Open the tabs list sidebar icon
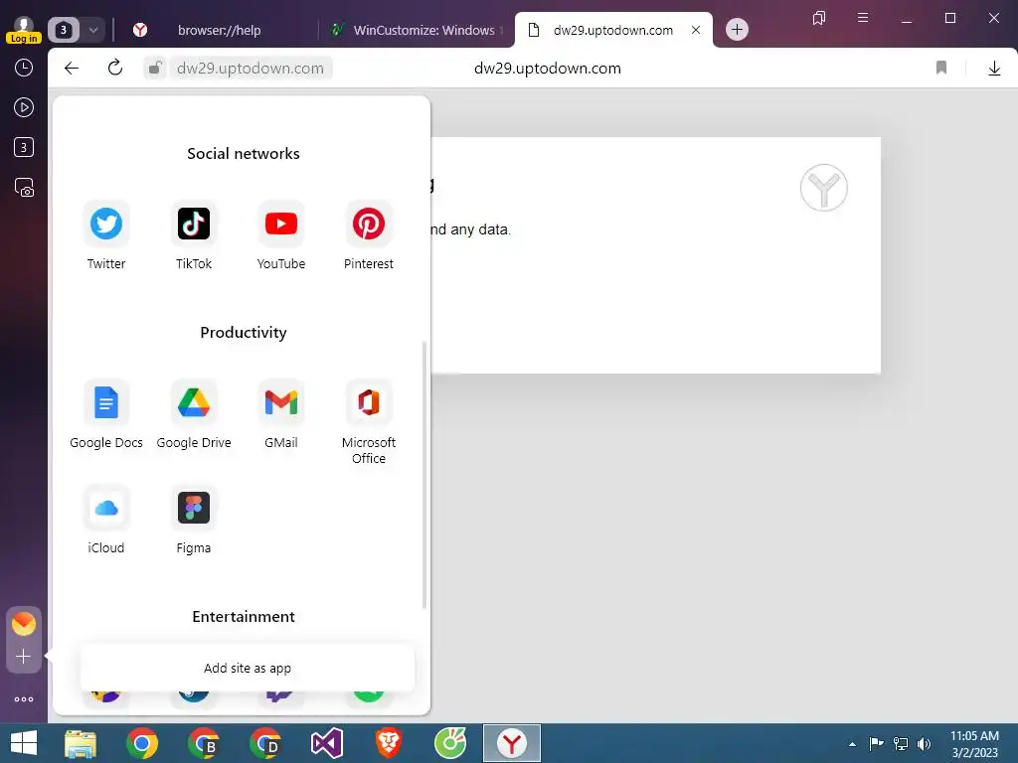 pos(24,147)
